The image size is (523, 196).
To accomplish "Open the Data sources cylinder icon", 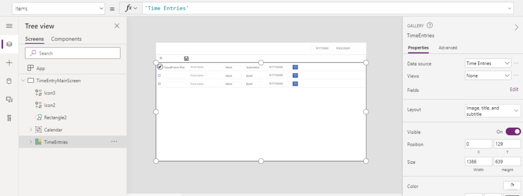I will [9, 81].
